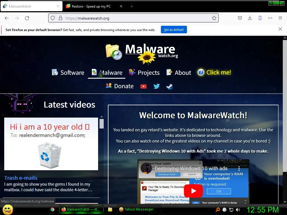Click the MalwareWatch folder-clock logo
This screenshot has width=287, height=215.
click(x=114, y=52)
